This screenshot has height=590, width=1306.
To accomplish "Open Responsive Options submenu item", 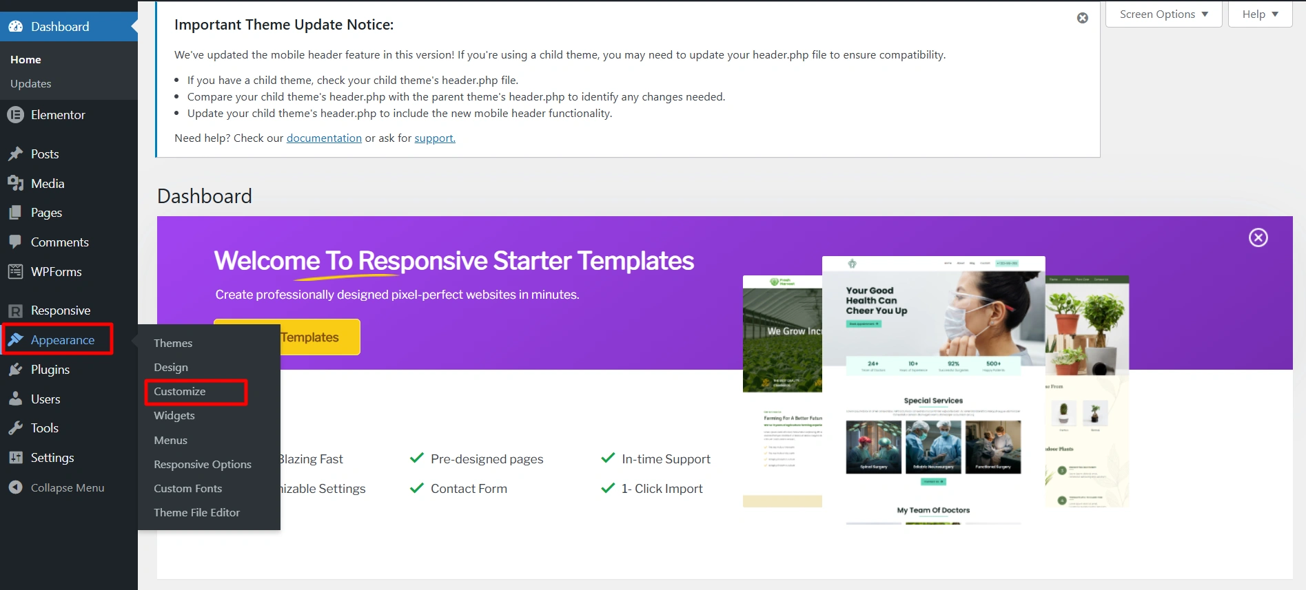I will (x=203, y=465).
